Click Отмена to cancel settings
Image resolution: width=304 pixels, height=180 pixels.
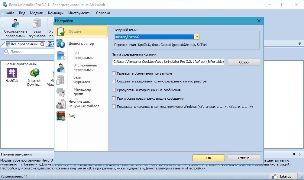coord(244,158)
